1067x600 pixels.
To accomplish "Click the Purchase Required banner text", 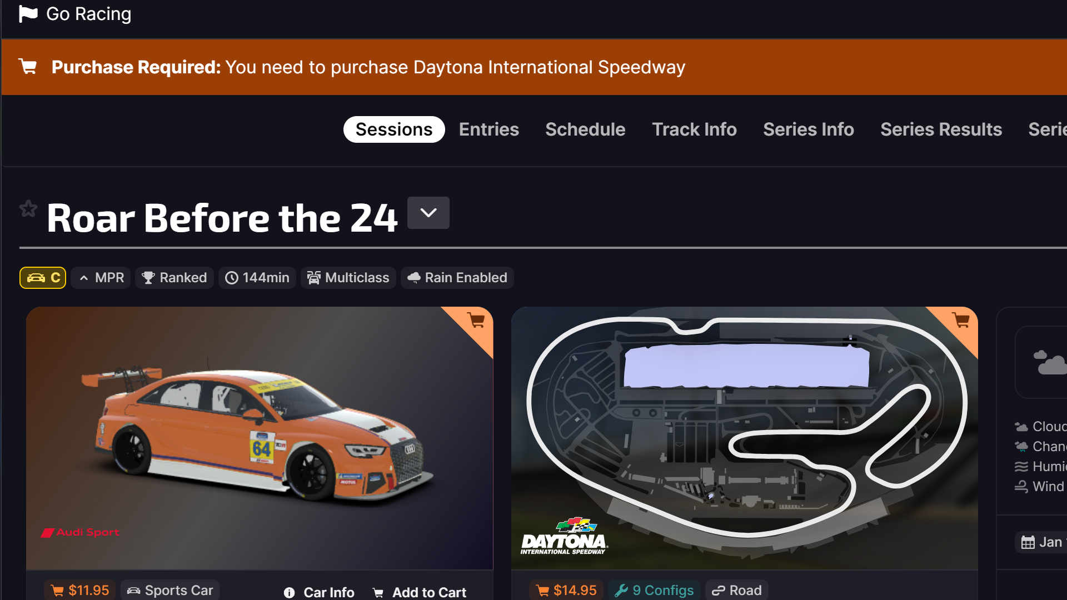I will 368,67.
